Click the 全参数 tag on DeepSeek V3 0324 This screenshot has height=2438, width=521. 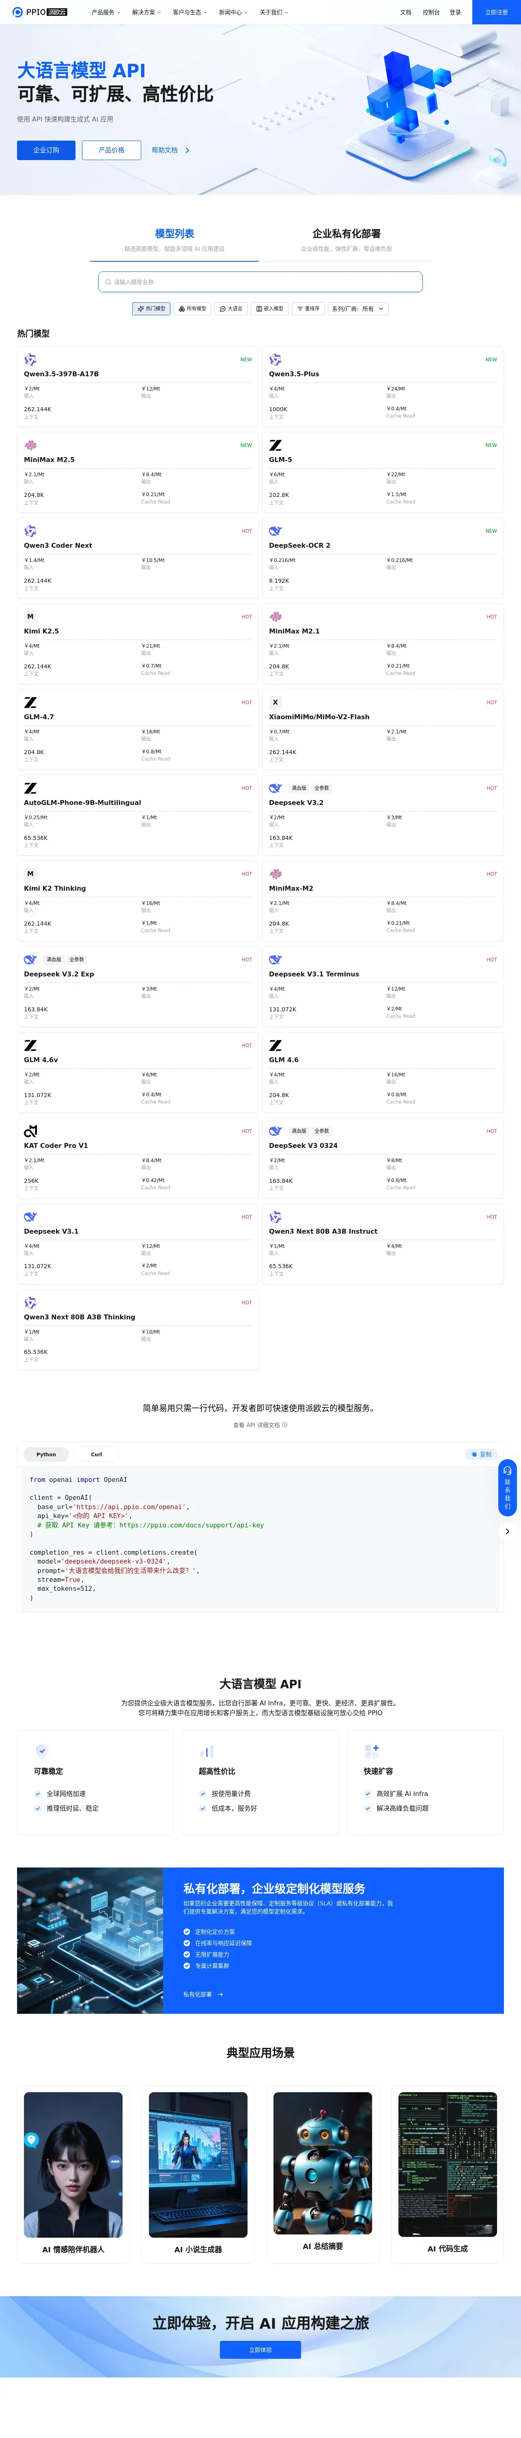pyautogui.click(x=321, y=1131)
